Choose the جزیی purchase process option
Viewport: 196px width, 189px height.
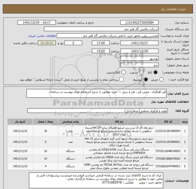(161, 79)
